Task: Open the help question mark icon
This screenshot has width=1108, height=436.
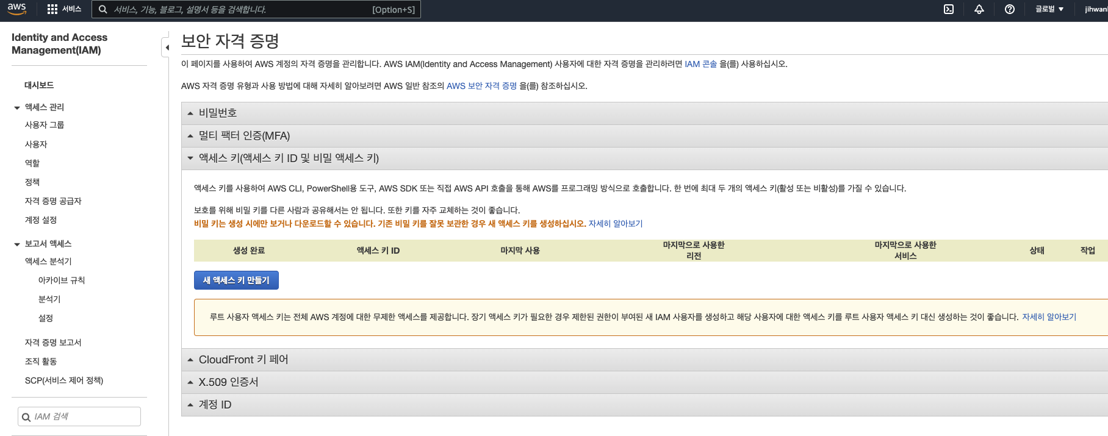Action: coord(1010,9)
